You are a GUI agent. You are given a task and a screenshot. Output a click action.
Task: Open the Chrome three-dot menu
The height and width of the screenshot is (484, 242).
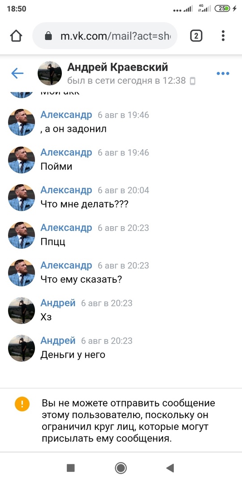point(223,36)
